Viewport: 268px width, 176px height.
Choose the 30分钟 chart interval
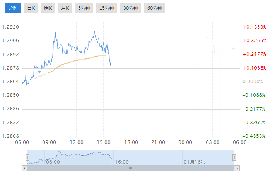(x=131, y=8)
